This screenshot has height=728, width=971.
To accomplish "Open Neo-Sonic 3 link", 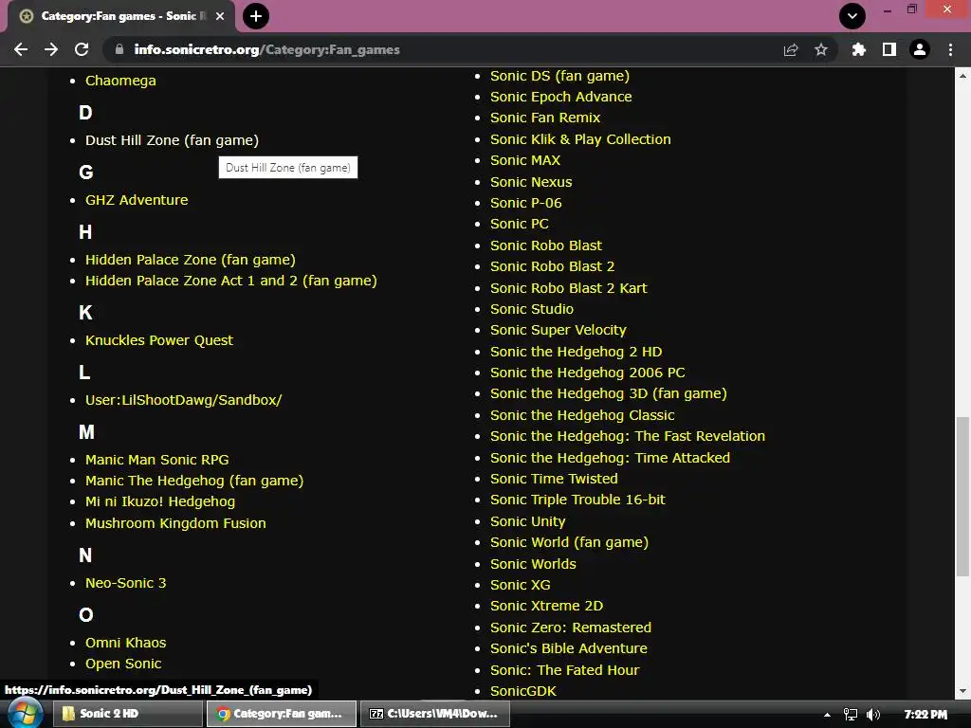I will 126,583.
